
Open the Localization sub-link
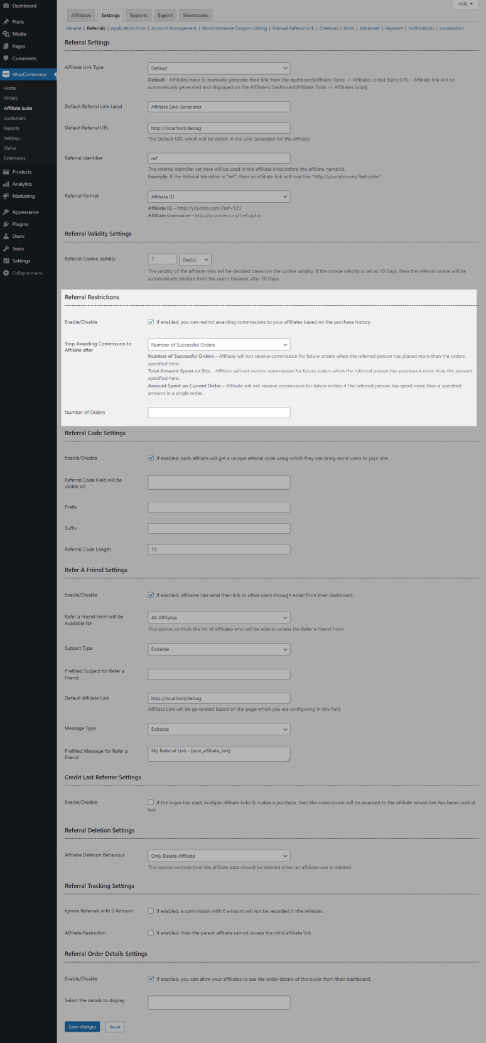pos(452,28)
